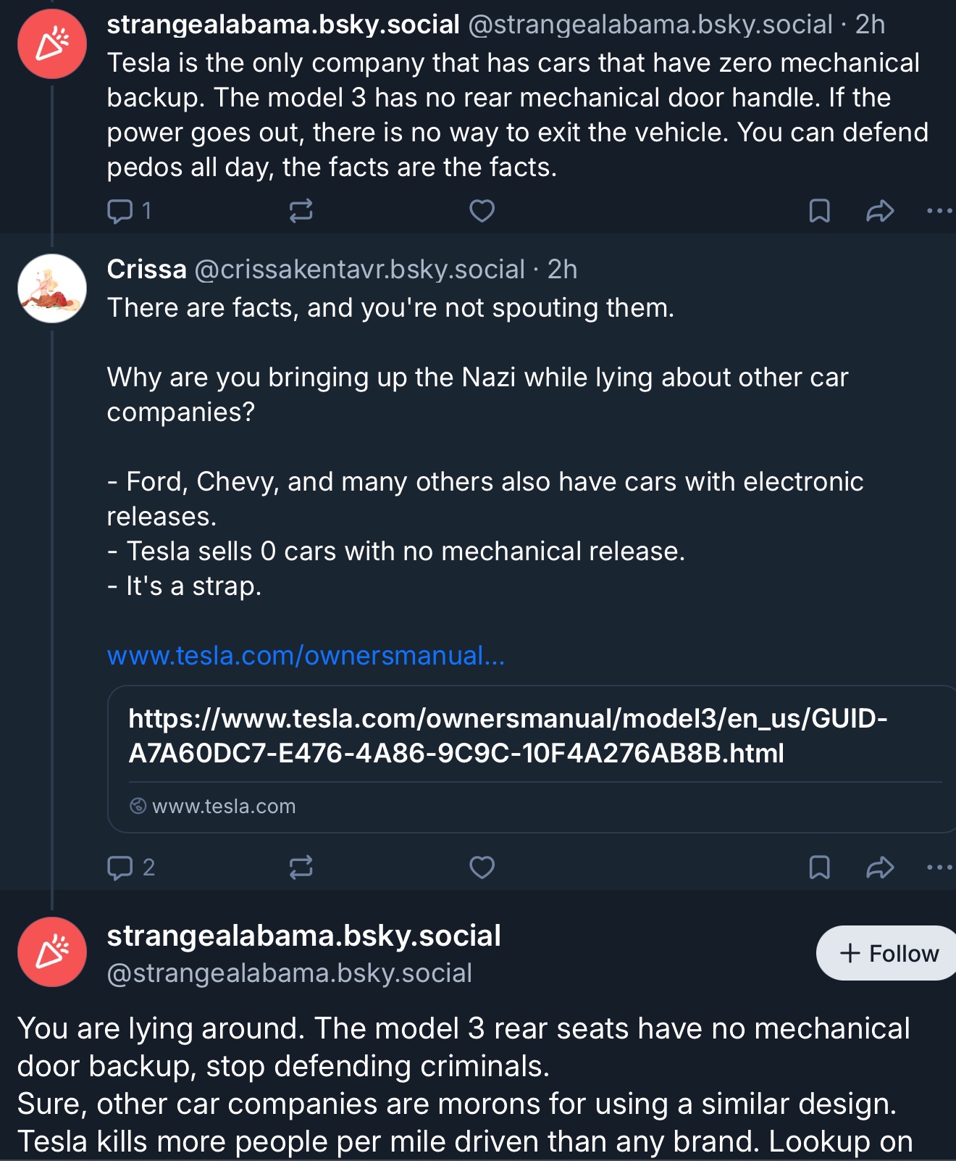
Task: Click the Crissa display name
Action: click(146, 270)
